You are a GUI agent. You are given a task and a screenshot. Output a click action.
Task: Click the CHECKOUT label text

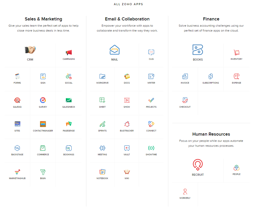click(185, 107)
